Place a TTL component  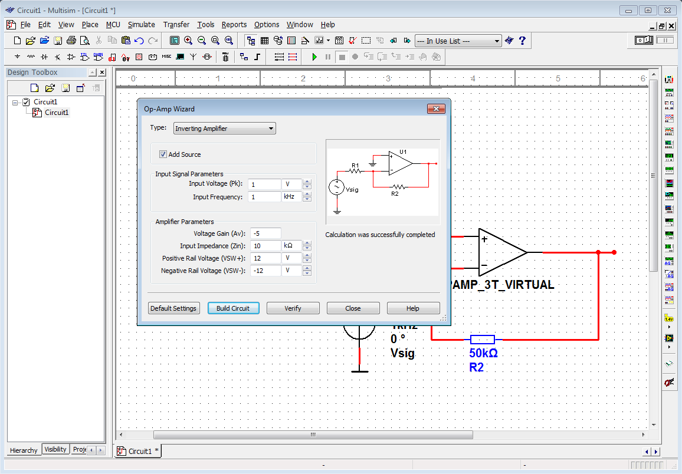(x=85, y=57)
